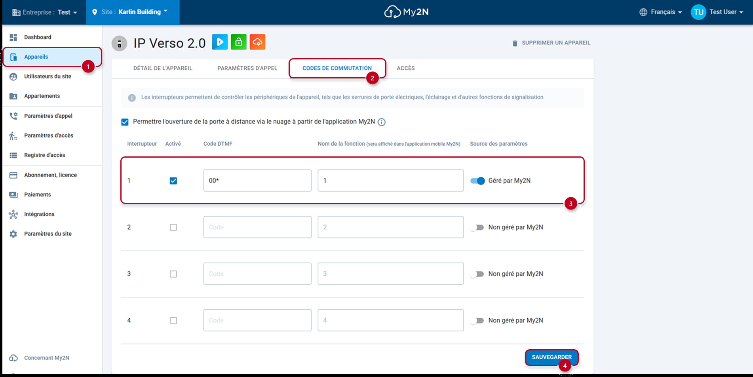This screenshot has height=377, width=753.
Task: Click the Entreprise building icon
Action: [x=16, y=12]
